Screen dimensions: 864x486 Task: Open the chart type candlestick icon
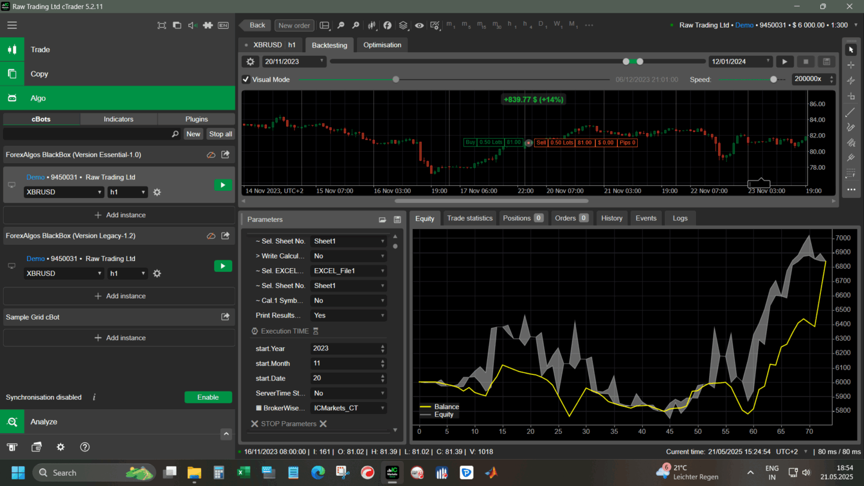click(x=372, y=25)
